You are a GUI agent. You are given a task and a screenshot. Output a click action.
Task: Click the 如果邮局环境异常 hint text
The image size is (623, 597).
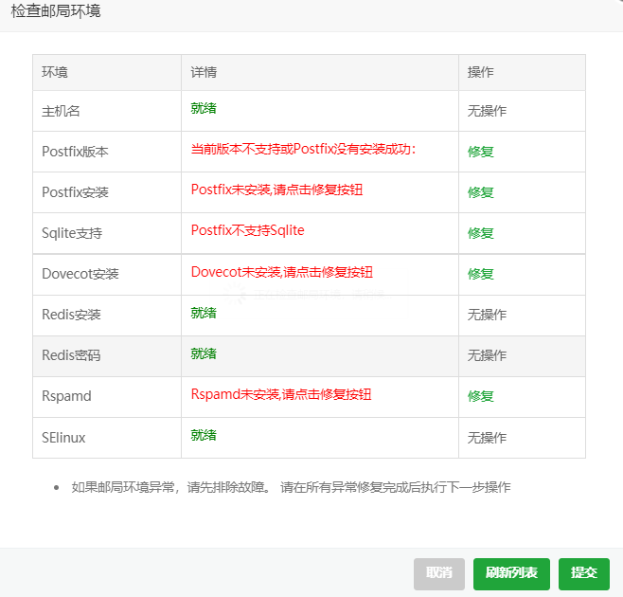(291, 487)
